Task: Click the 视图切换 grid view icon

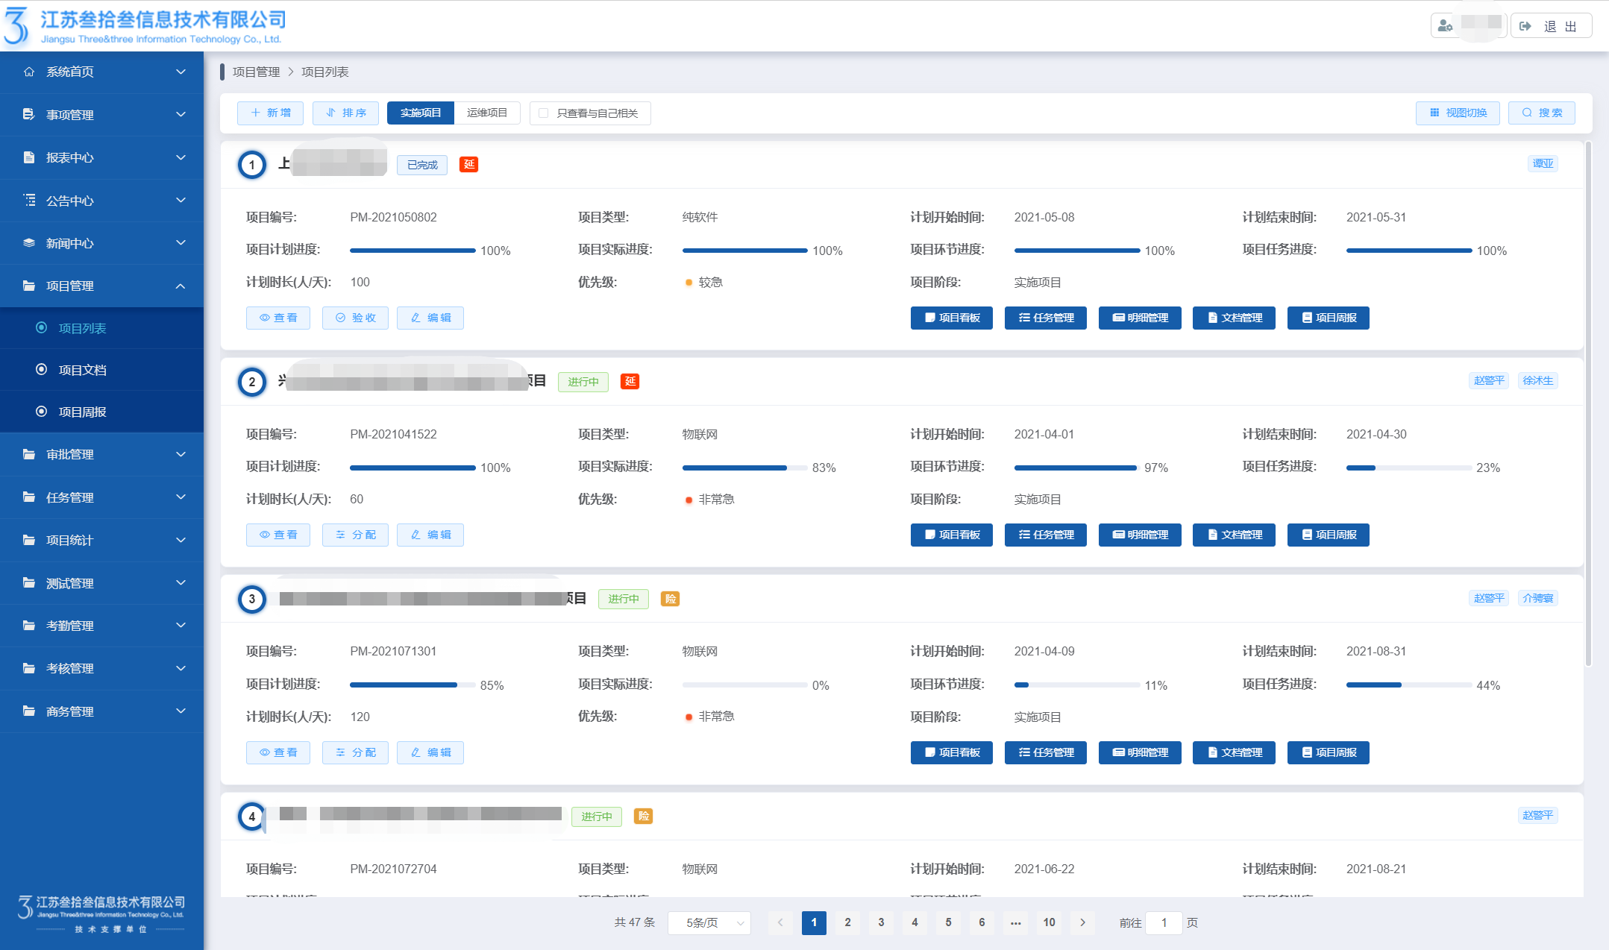Action: pos(1434,113)
